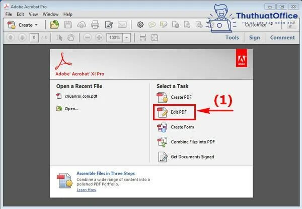The height and width of the screenshot is (209, 302).
Task: Click the PDF Portfolio assemble files icon
Action: coord(65,180)
